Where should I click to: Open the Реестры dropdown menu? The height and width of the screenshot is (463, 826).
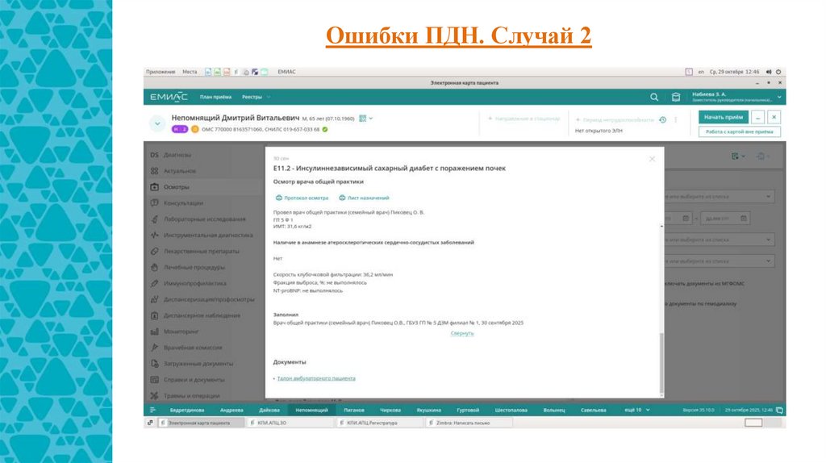click(x=256, y=97)
